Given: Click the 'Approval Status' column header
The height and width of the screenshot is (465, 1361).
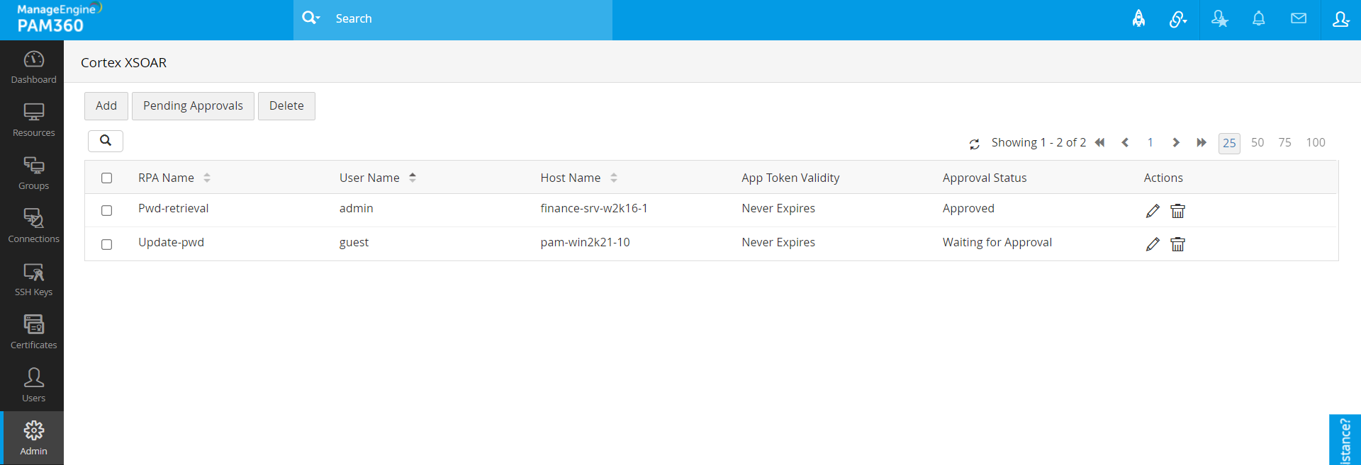Looking at the screenshot, I should pos(985,178).
